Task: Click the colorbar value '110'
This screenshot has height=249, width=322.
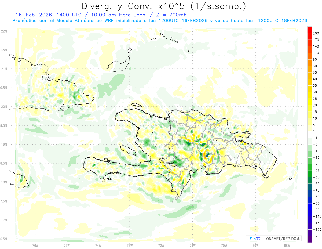Action: click(316, 53)
